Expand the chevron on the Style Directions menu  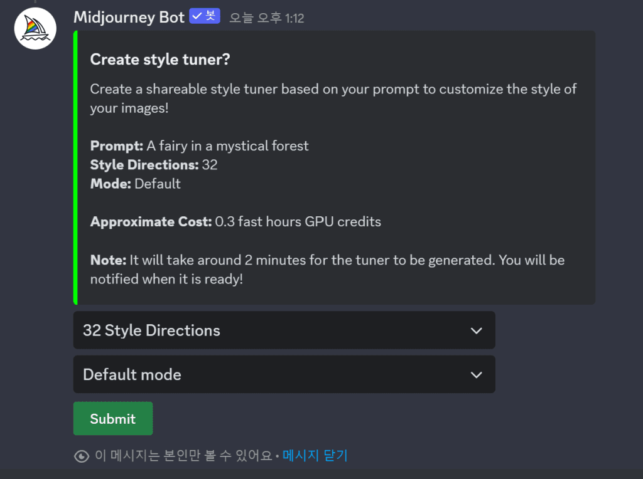pos(477,330)
